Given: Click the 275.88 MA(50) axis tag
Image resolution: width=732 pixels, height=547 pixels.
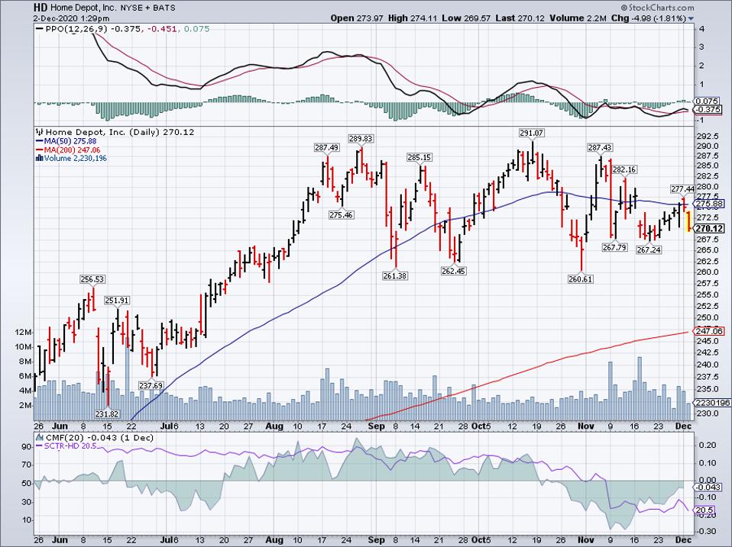Looking at the screenshot, I should pyautogui.click(x=708, y=204).
